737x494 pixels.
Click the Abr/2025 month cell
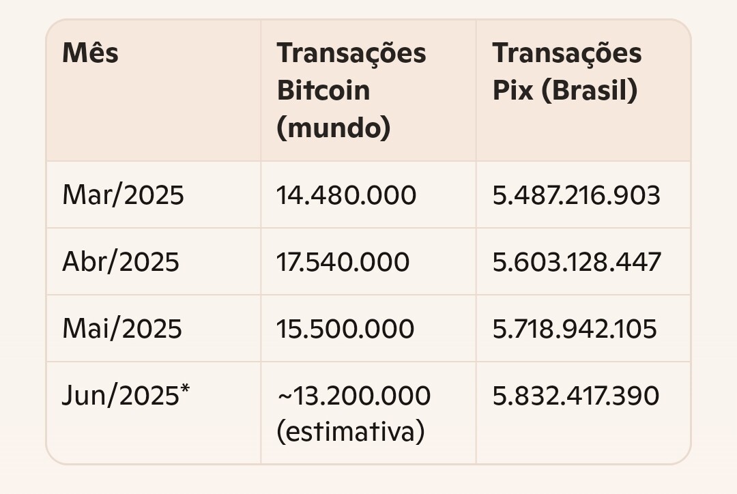[x=121, y=262]
